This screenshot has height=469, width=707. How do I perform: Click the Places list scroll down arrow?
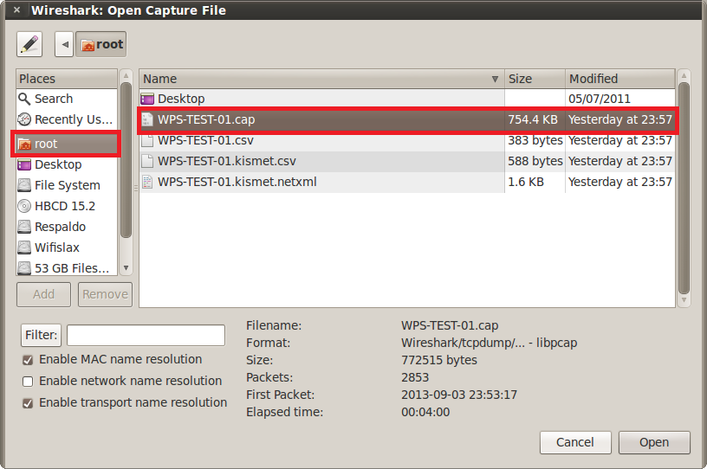(x=126, y=268)
